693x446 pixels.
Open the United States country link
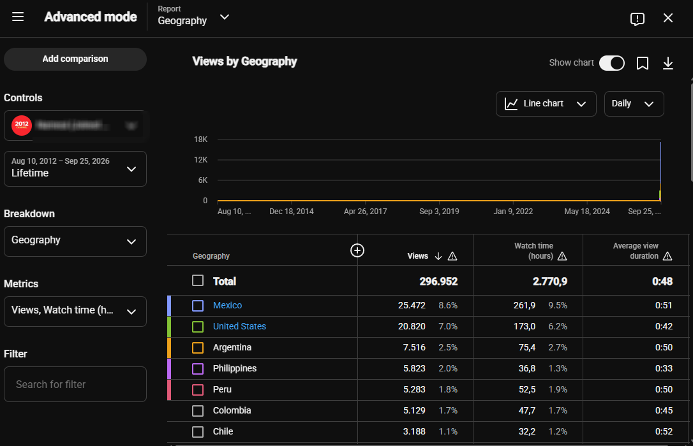coord(239,326)
